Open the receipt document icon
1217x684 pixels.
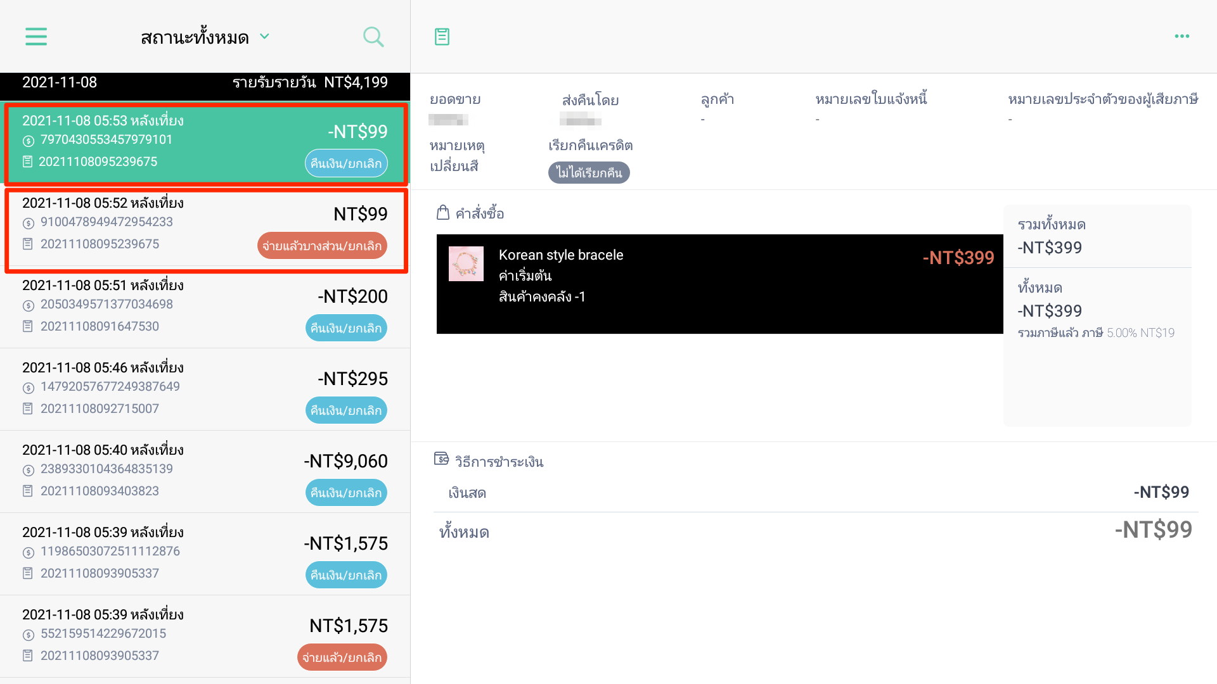[x=442, y=37]
